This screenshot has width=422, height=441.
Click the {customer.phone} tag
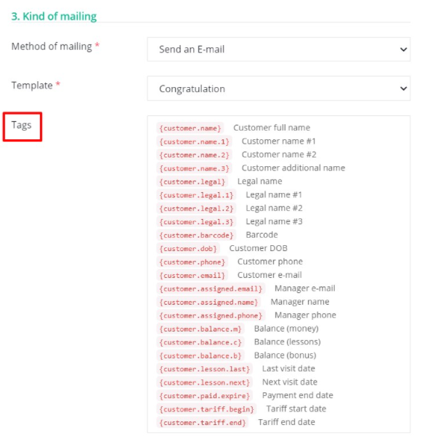pos(192,262)
